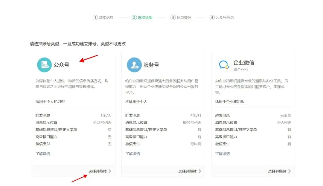
Task: Click the 原企业号 subtitle
Action: pos(240,70)
